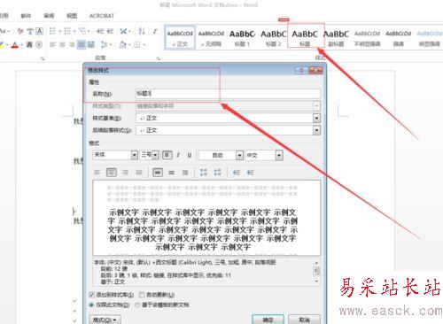Click the ribbon align left icon
Screen dimensions: 443x324
[x=52, y=44]
